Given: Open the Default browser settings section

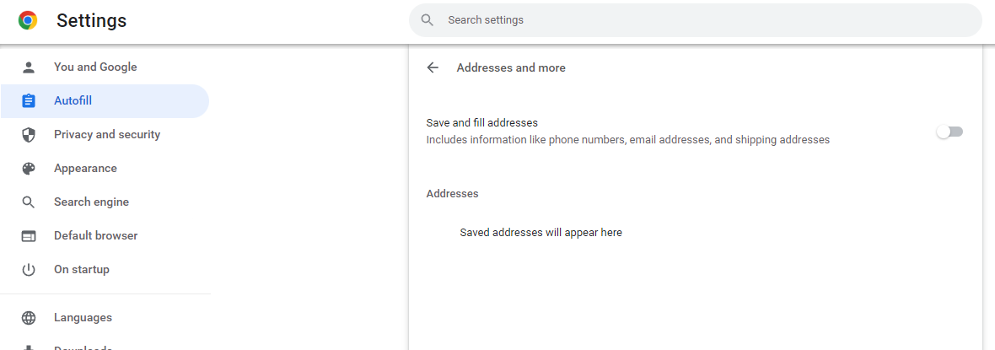Looking at the screenshot, I should coord(95,236).
